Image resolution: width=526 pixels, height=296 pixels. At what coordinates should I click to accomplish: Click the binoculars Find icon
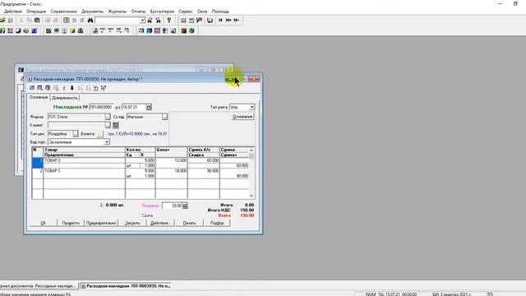click(90, 21)
